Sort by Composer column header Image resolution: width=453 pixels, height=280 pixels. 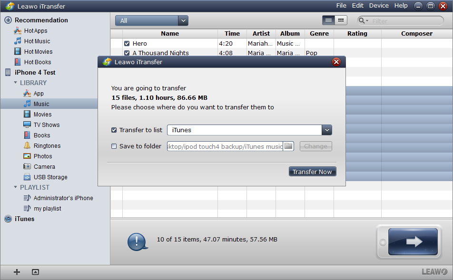click(x=417, y=33)
